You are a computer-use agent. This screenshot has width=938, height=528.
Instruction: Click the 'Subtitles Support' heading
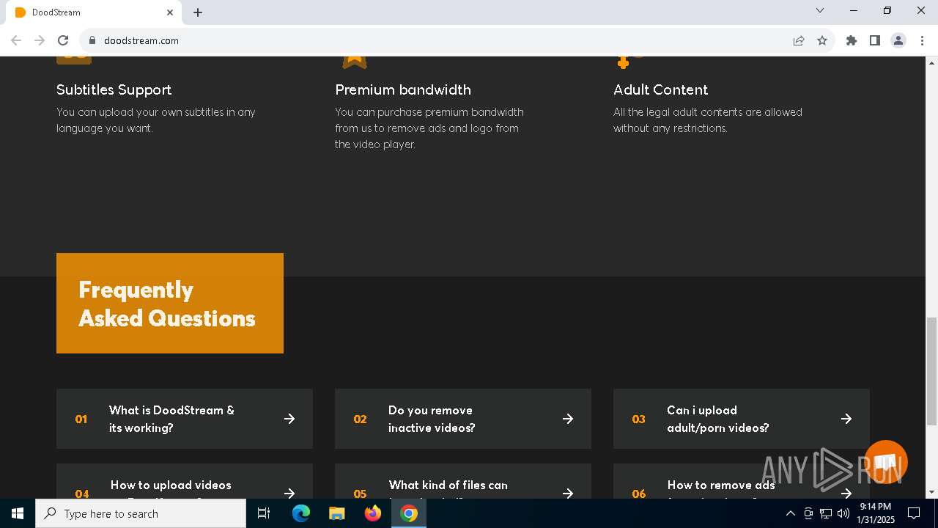click(114, 89)
